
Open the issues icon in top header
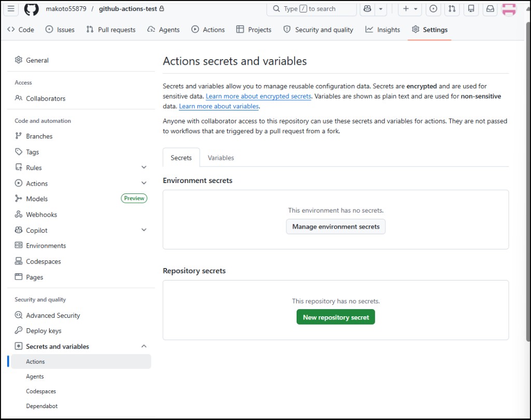(x=433, y=9)
